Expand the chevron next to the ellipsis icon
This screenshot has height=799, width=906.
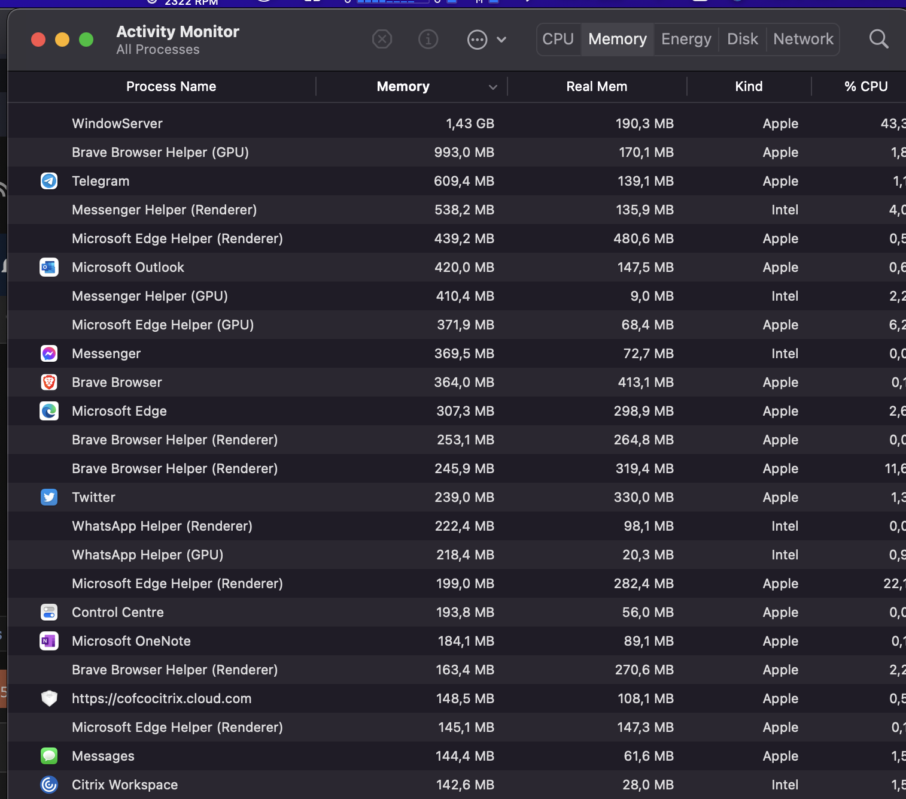[501, 40]
